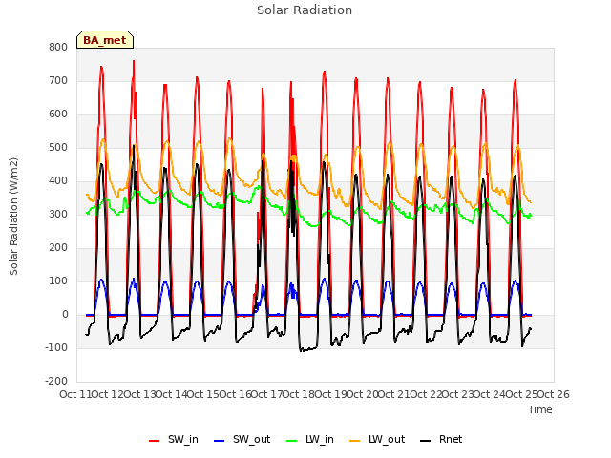Click the Oct 18 x-axis tick label

point(298,394)
